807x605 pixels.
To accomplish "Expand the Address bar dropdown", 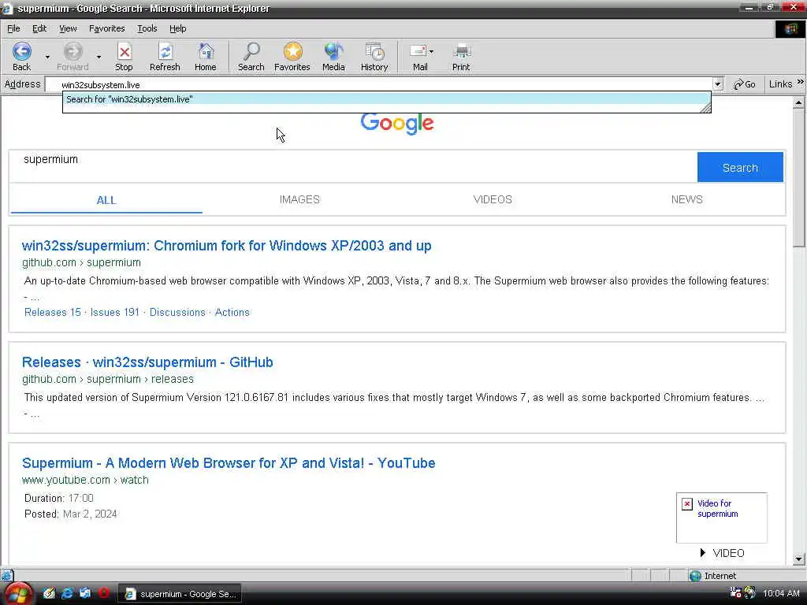I will pos(717,84).
